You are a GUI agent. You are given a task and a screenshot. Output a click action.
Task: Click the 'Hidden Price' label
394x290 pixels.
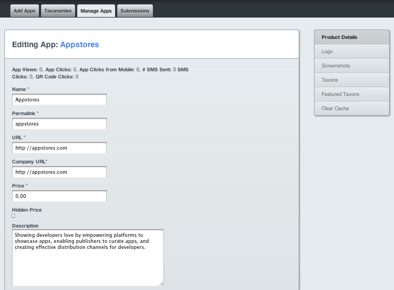(27, 210)
